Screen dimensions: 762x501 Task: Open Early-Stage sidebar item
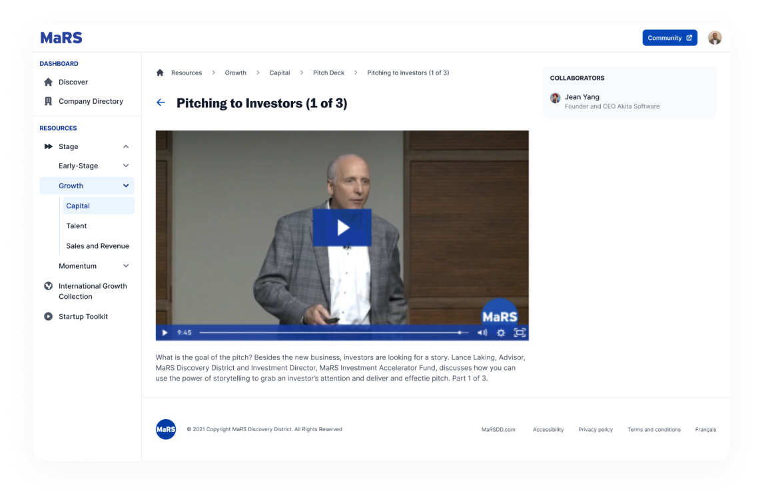[78, 166]
